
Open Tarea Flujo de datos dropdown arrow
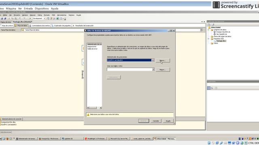tap(201, 30)
